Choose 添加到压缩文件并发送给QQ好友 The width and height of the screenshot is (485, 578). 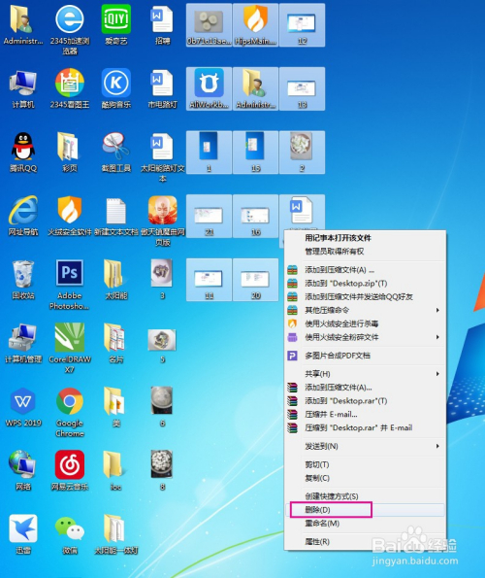[365, 296]
